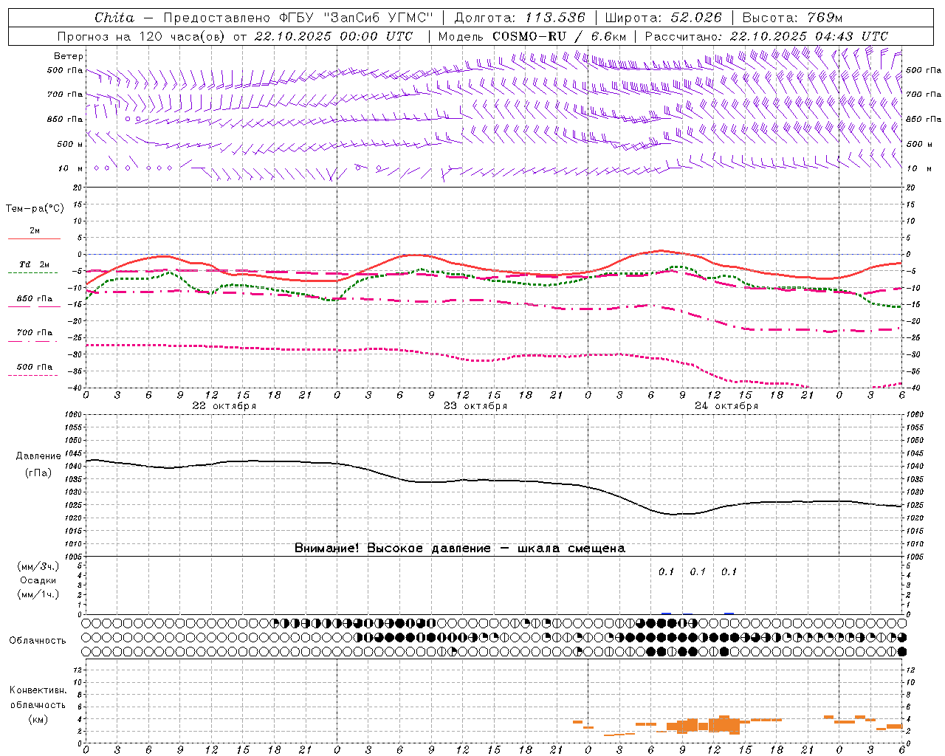Click Рассчитано: 22.10.2025 04:43 UTC timestamp
Screen dimensions: 945x756
(766, 36)
